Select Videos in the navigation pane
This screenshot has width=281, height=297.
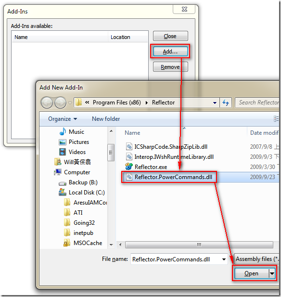(77, 152)
